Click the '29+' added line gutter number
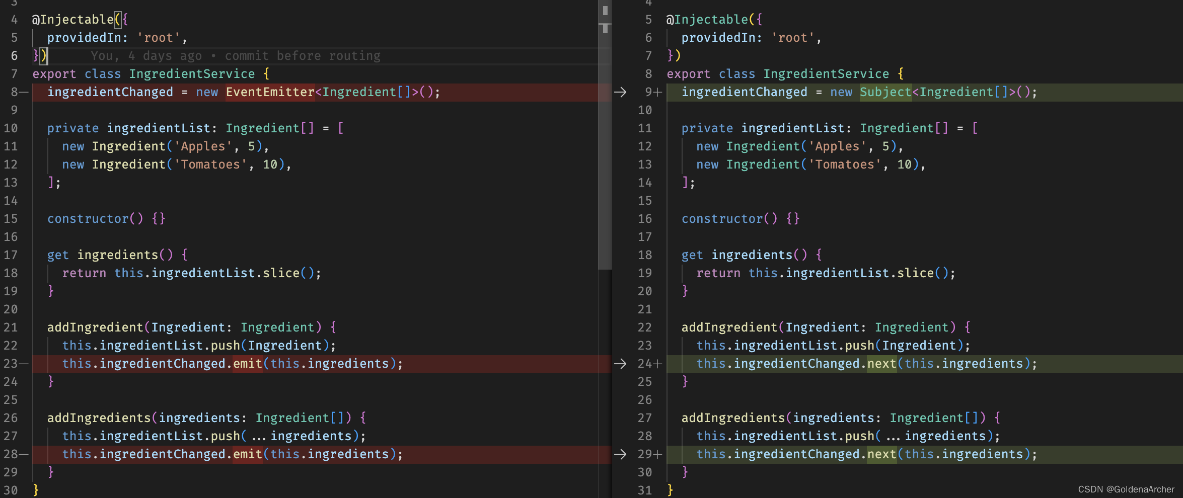This screenshot has height=498, width=1183. (650, 454)
